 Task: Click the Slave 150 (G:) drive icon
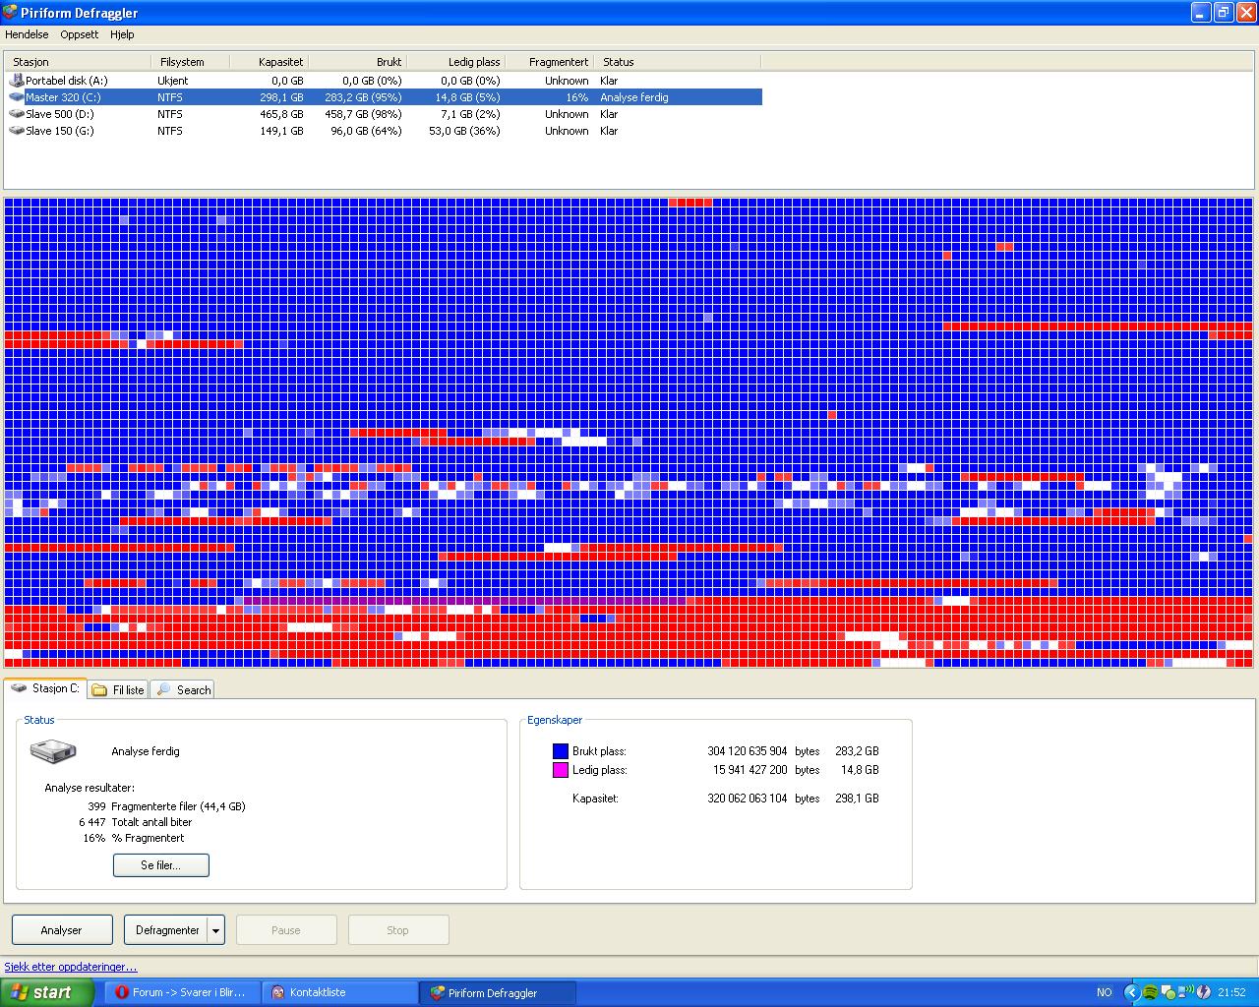(17, 131)
